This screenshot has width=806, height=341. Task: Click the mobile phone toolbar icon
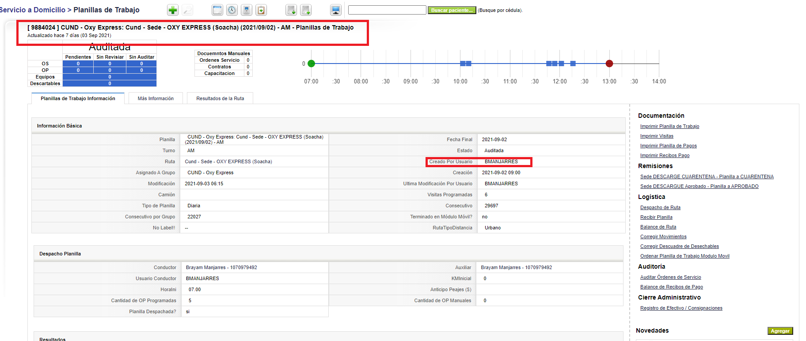247,10
